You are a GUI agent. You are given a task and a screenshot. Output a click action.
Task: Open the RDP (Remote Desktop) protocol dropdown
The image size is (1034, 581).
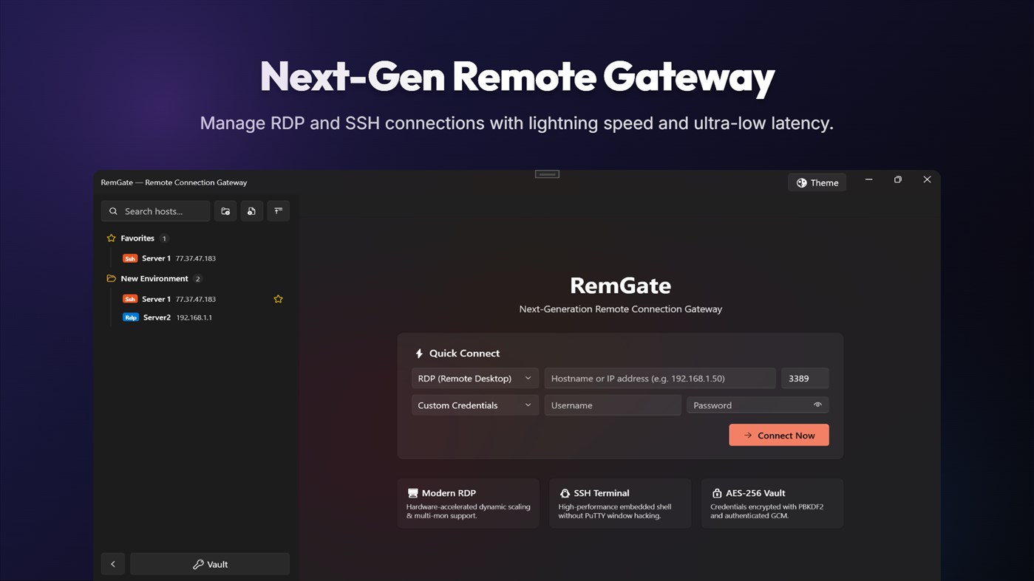(x=475, y=378)
